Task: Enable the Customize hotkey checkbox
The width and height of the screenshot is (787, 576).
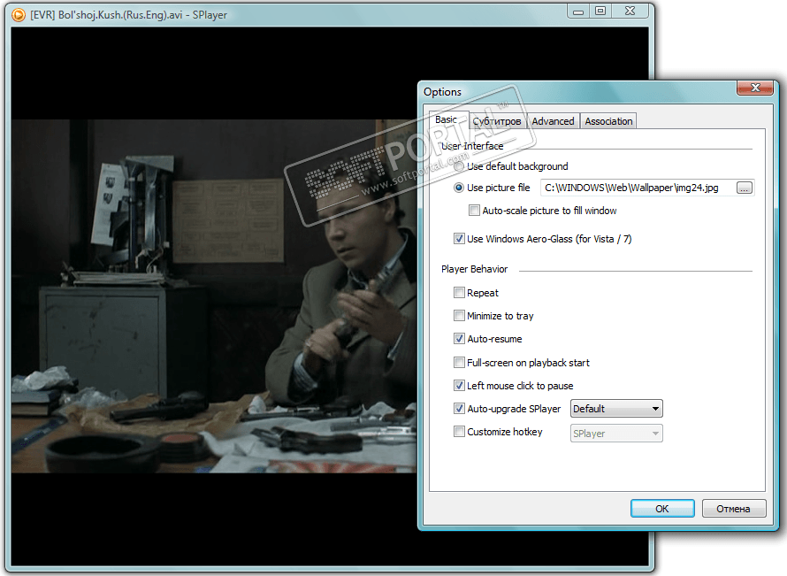Action: pos(459,432)
